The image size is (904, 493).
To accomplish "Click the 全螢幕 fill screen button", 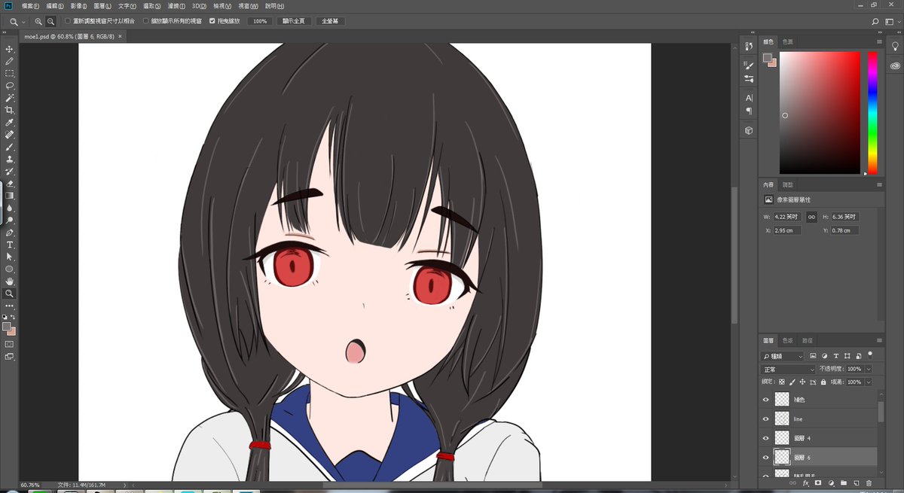I will coord(330,21).
